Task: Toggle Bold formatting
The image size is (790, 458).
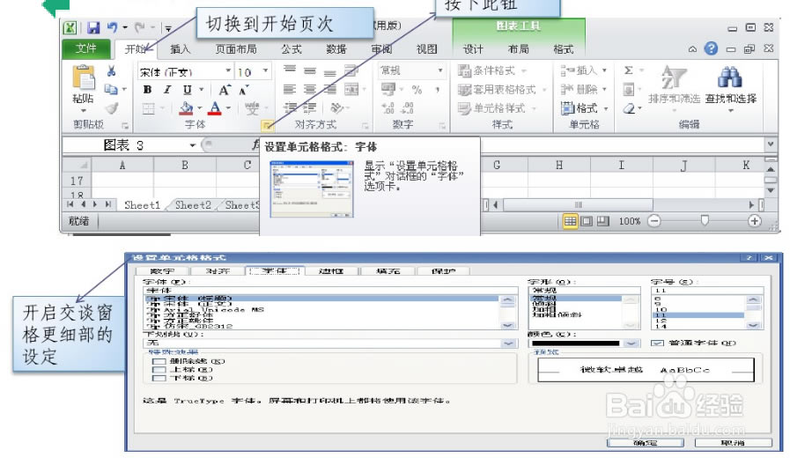Action: [147, 90]
